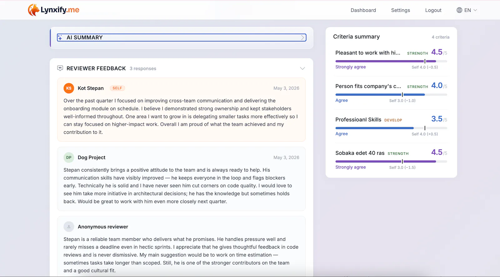This screenshot has width=500, height=277.
Task: Select the Anonymous reviewer name
Action: [103, 227]
